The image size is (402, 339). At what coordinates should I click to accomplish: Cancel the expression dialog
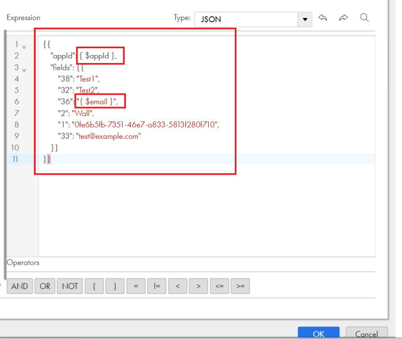(366, 333)
